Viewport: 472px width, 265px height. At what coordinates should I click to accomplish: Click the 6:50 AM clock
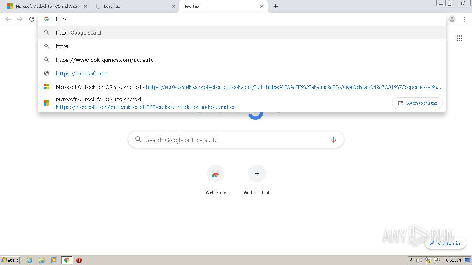click(x=453, y=260)
